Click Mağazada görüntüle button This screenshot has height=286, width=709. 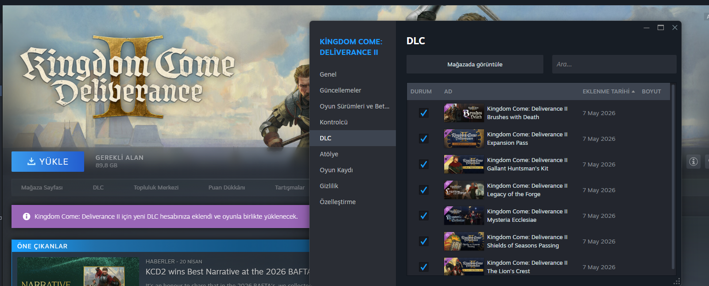point(475,64)
